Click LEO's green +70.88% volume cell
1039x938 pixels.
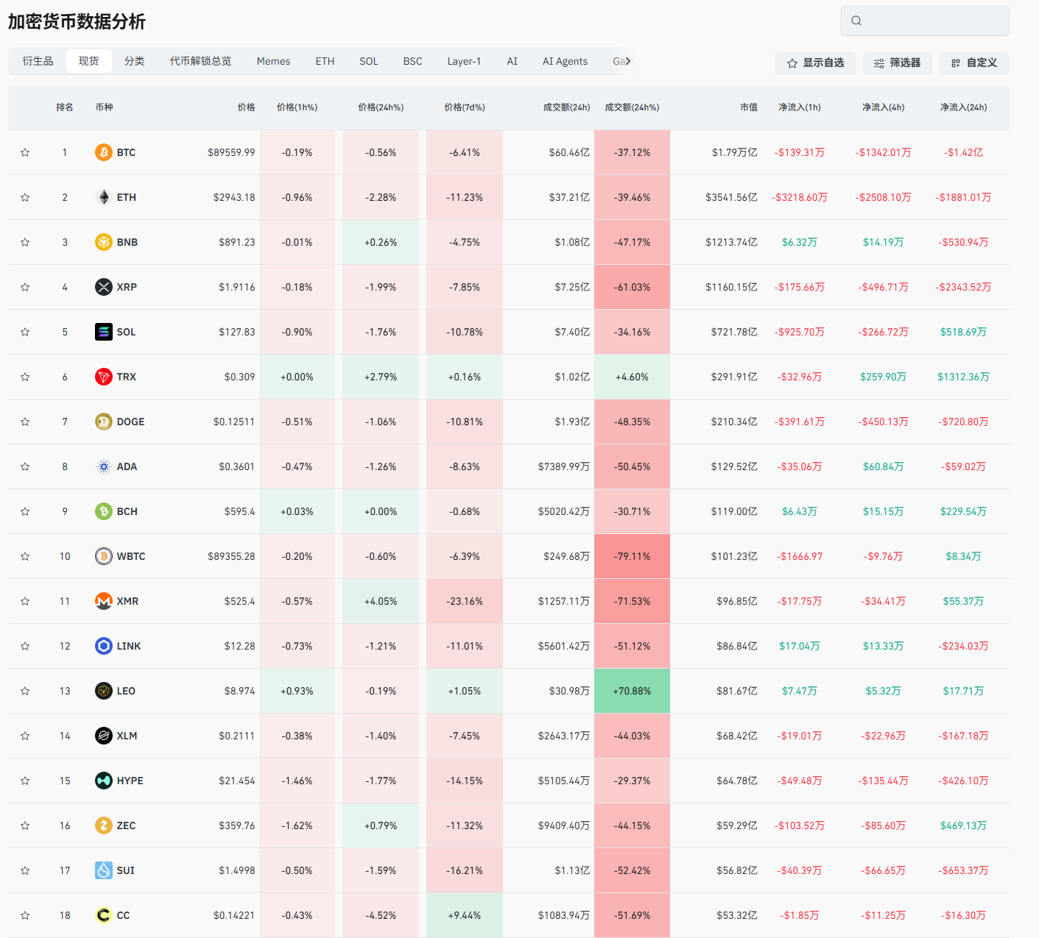pyautogui.click(x=632, y=691)
